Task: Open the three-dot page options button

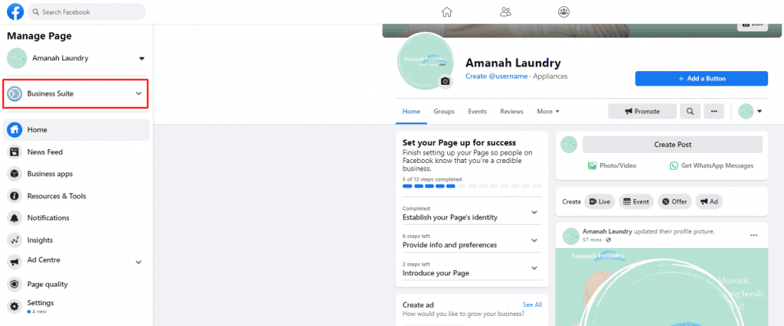Action: [714, 112]
